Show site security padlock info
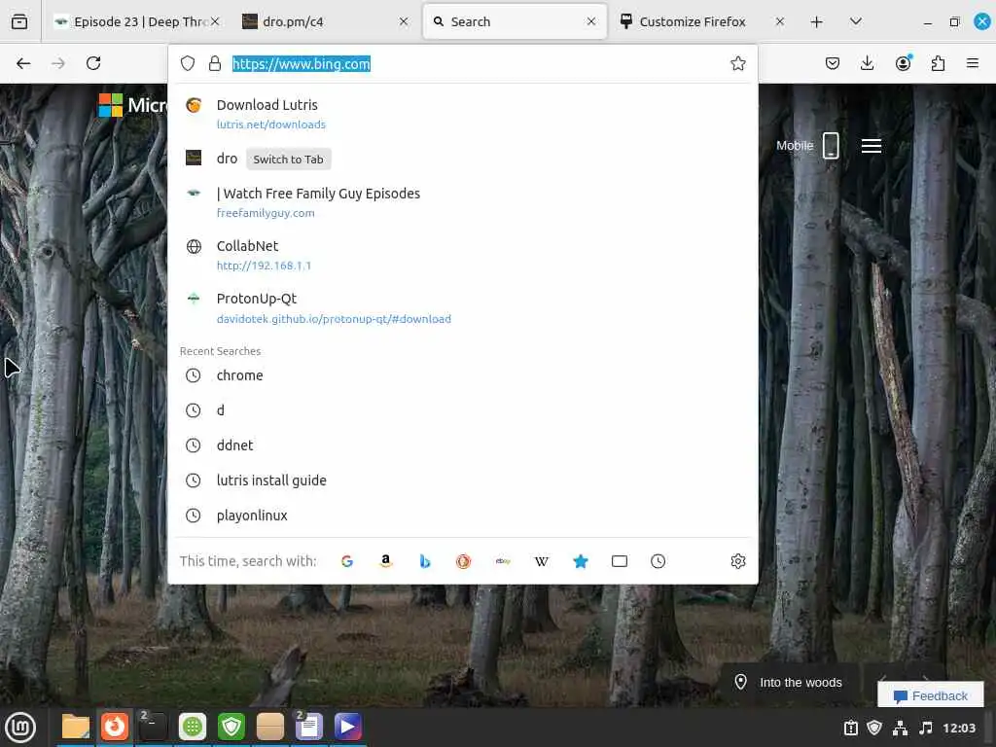The width and height of the screenshot is (996, 747). coord(215,63)
